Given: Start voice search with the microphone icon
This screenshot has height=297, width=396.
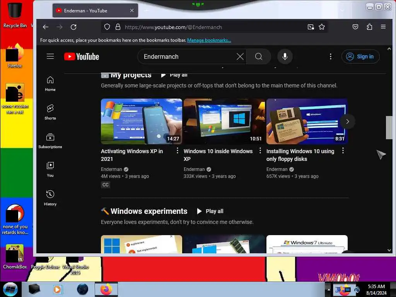Looking at the screenshot, I should [285, 56].
